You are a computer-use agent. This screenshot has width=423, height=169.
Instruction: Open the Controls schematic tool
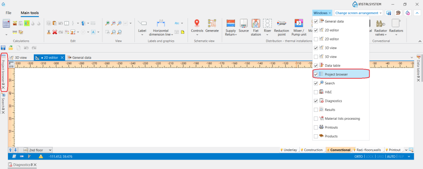click(197, 28)
